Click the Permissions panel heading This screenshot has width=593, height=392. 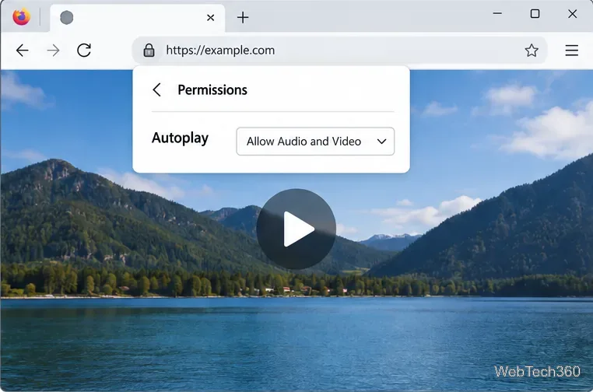pos(212,90)
